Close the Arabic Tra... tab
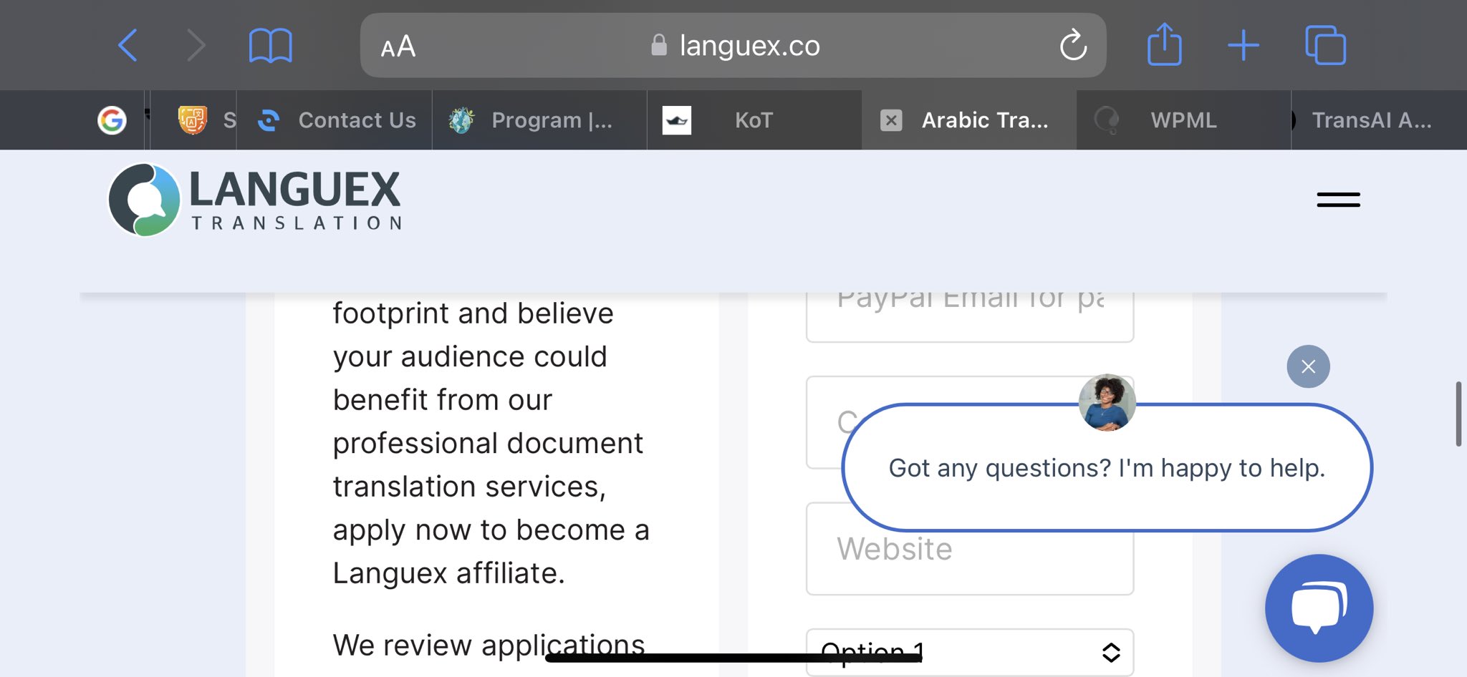1467x677 pixels. click(891, 120)
